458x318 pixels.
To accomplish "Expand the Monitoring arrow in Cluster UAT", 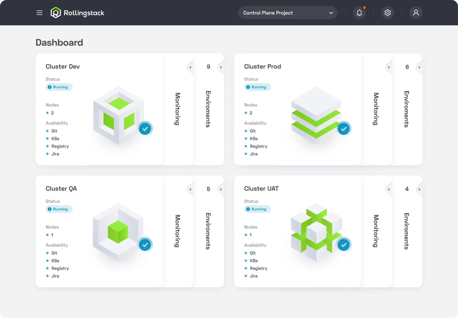I will click(x=389, y=189).
